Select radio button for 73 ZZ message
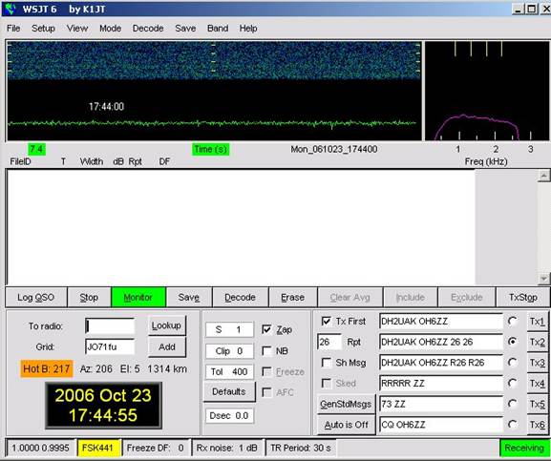551x461 pixels. coord(513,404)
